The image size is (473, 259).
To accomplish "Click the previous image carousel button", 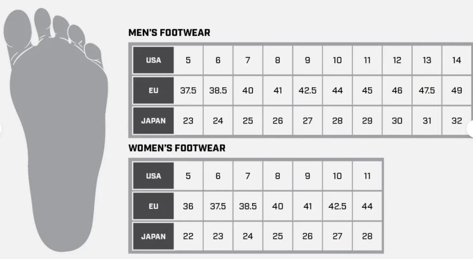I will (1, 129).
